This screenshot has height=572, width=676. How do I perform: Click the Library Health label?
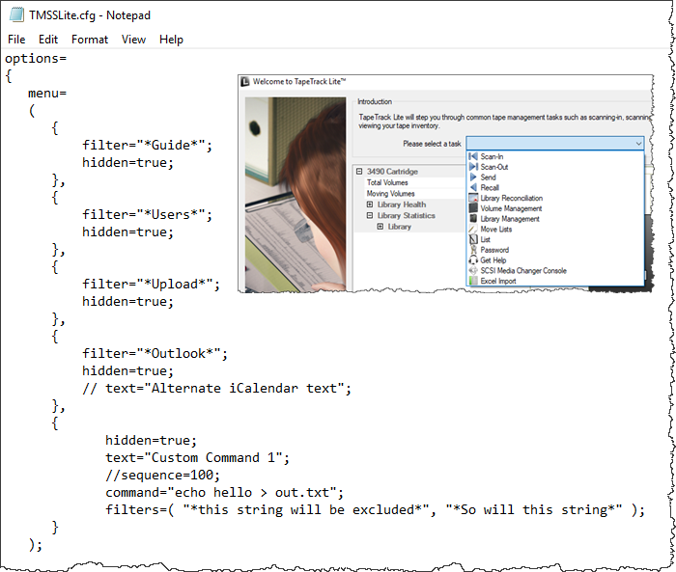[x=402, y=204]
